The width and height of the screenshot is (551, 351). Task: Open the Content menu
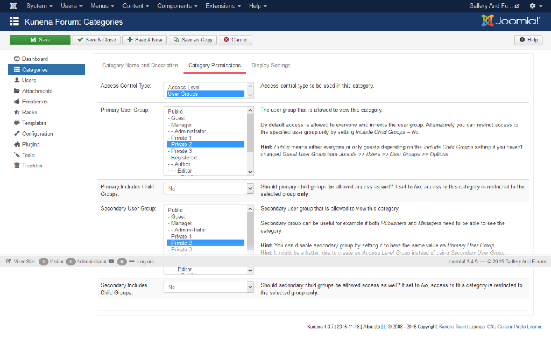pos(136,6)
